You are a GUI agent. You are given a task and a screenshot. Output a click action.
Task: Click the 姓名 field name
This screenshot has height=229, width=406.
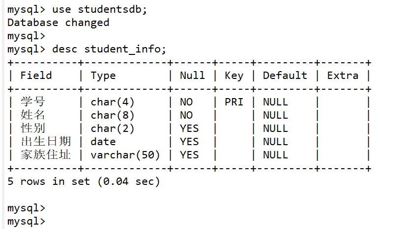[x=33, y=115]
